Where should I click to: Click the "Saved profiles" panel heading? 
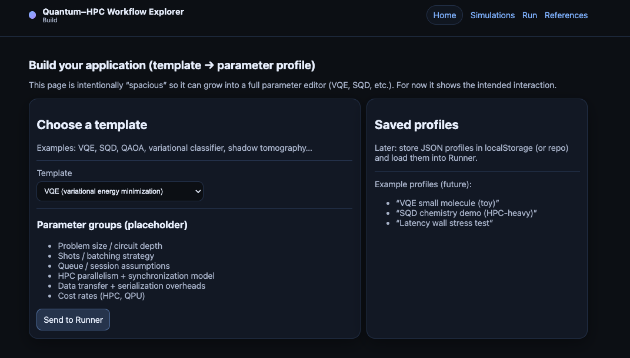click(x=417, y=124)
